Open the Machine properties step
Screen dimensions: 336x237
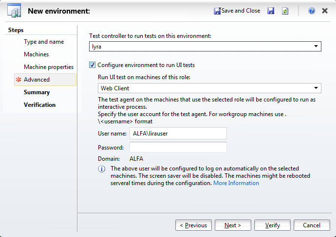(49, 67)
